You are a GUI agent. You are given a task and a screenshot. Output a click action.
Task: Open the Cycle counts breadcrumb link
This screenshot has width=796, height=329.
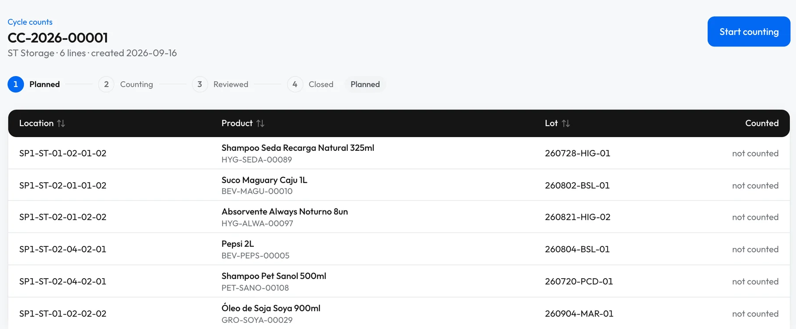pos(30,22)
